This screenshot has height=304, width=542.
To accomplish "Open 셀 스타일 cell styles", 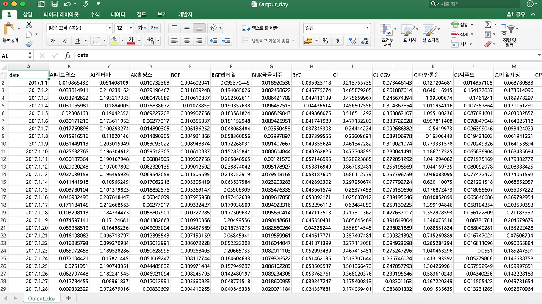I will tap(431, 33).
